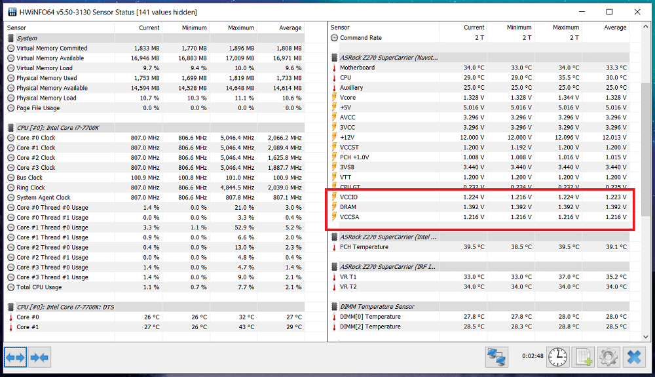This screenshot has height=377, width=655.
Task: Click the DRAM voltage lightning icon
Action: coord(334,207)
